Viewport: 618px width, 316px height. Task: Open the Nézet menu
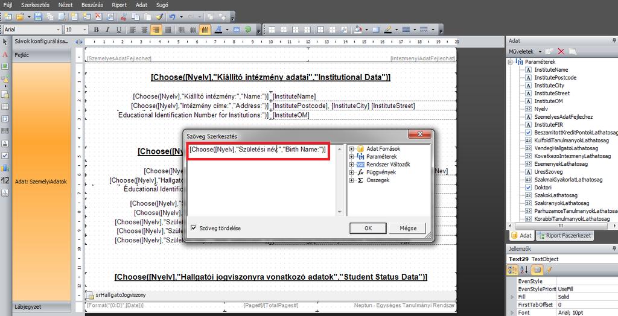pyautogui.click(x=65, y=5)
